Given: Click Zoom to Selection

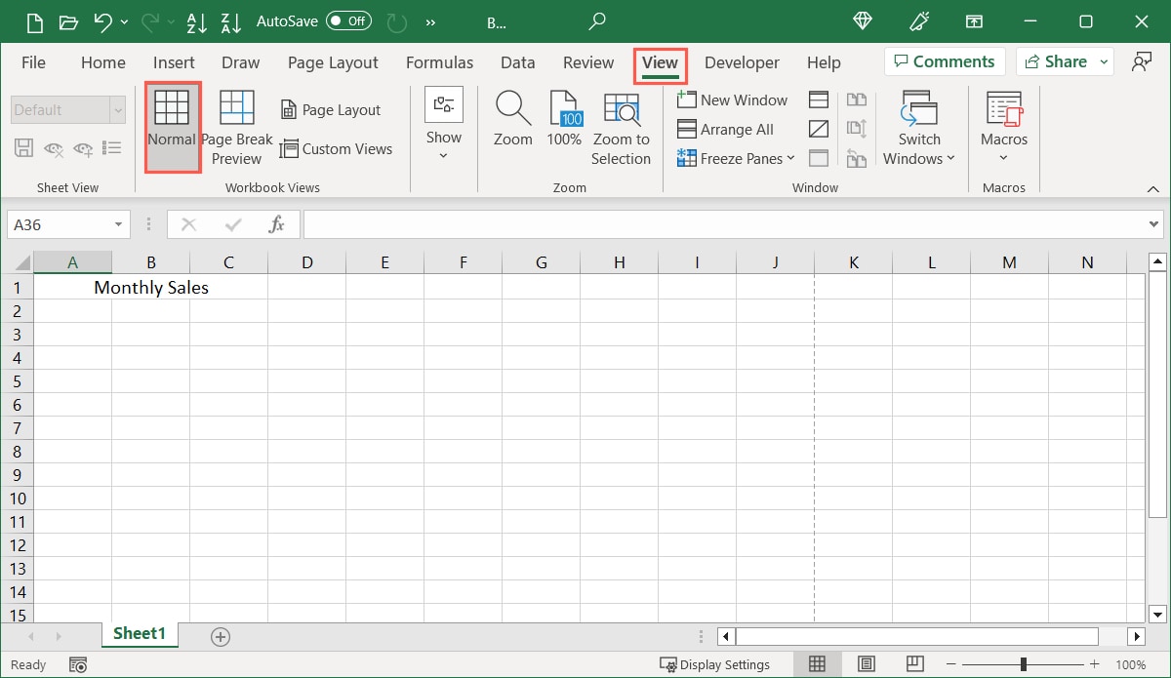Looking at the screenshot, I should tap(622, 127).
